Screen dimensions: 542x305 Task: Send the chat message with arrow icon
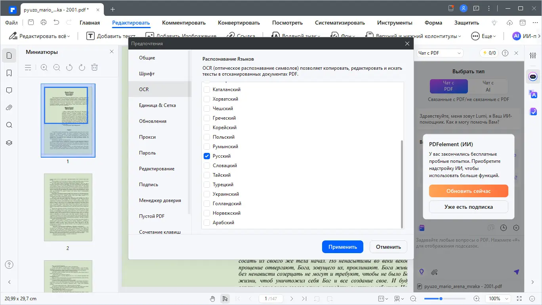click(516, 272)
